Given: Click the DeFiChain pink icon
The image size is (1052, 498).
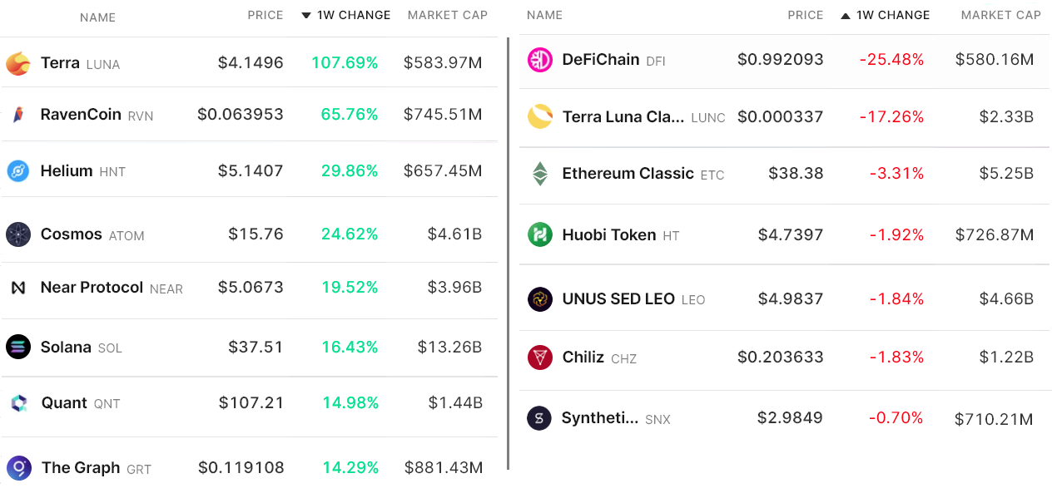Looking at the screenshot, I should pos(540,60).
